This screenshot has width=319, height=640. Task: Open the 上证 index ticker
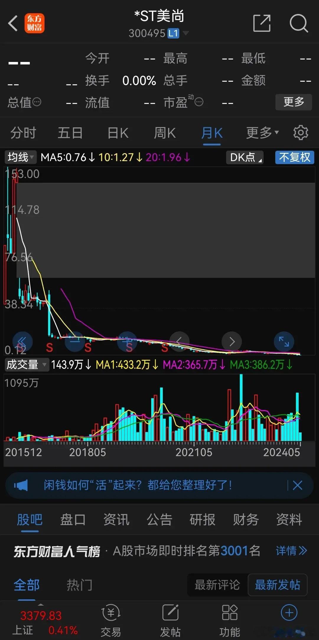[45, 623]
